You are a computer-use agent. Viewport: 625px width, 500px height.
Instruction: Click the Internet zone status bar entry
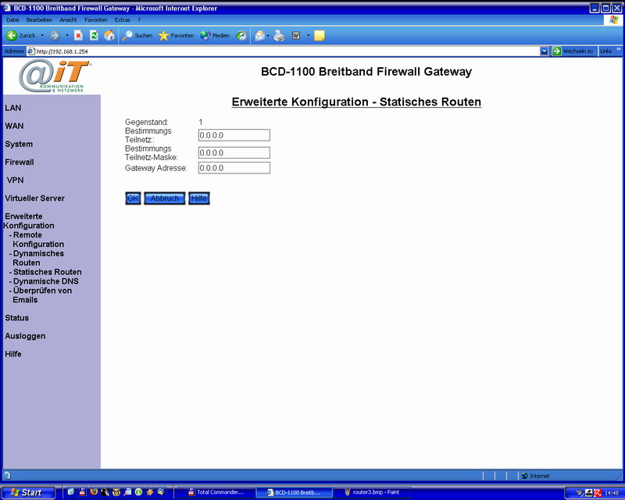coord(536,476)
